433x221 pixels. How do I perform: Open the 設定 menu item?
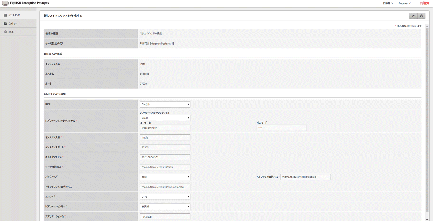(18, 32)
